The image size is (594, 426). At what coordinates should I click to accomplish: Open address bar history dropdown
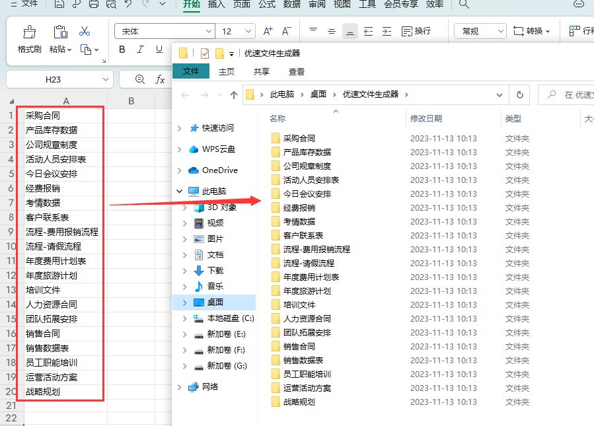(500, 95)
